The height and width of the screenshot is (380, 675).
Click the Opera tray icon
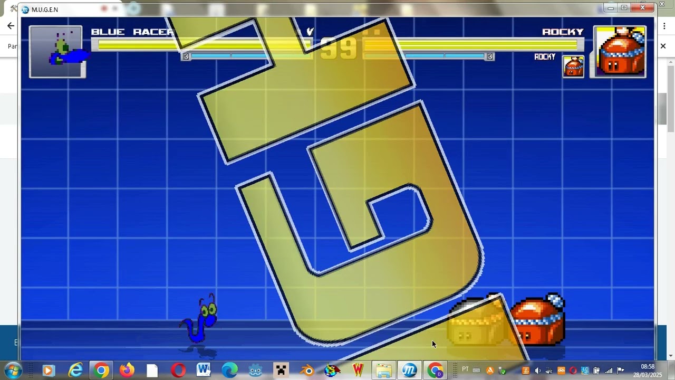click(573, 370)
